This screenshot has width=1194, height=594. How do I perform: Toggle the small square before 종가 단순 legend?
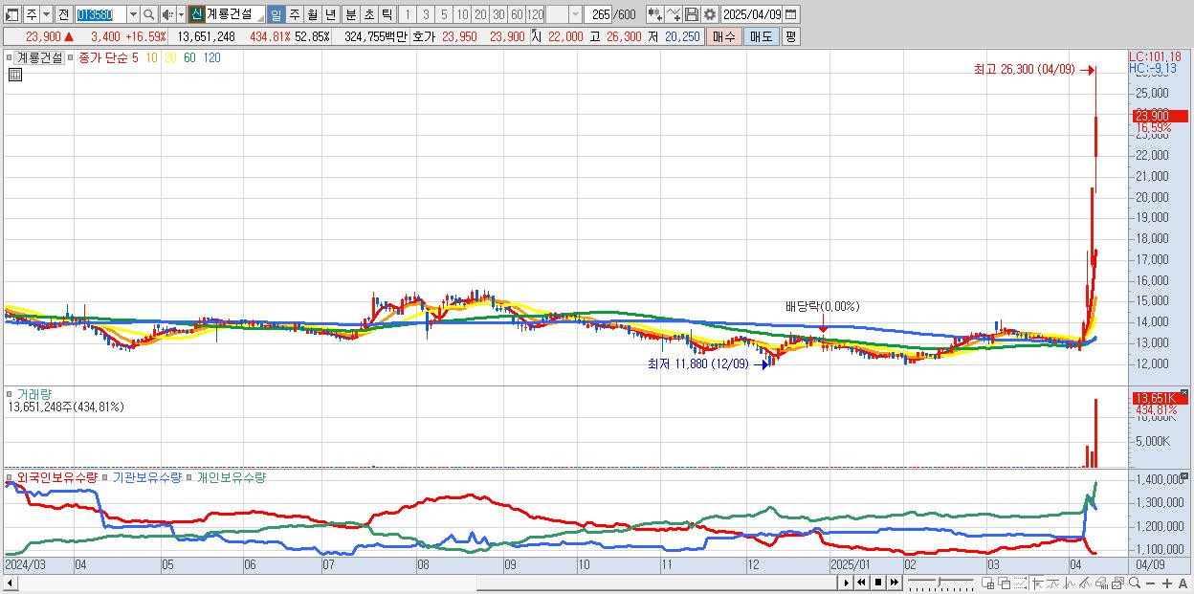pos(70,57)
